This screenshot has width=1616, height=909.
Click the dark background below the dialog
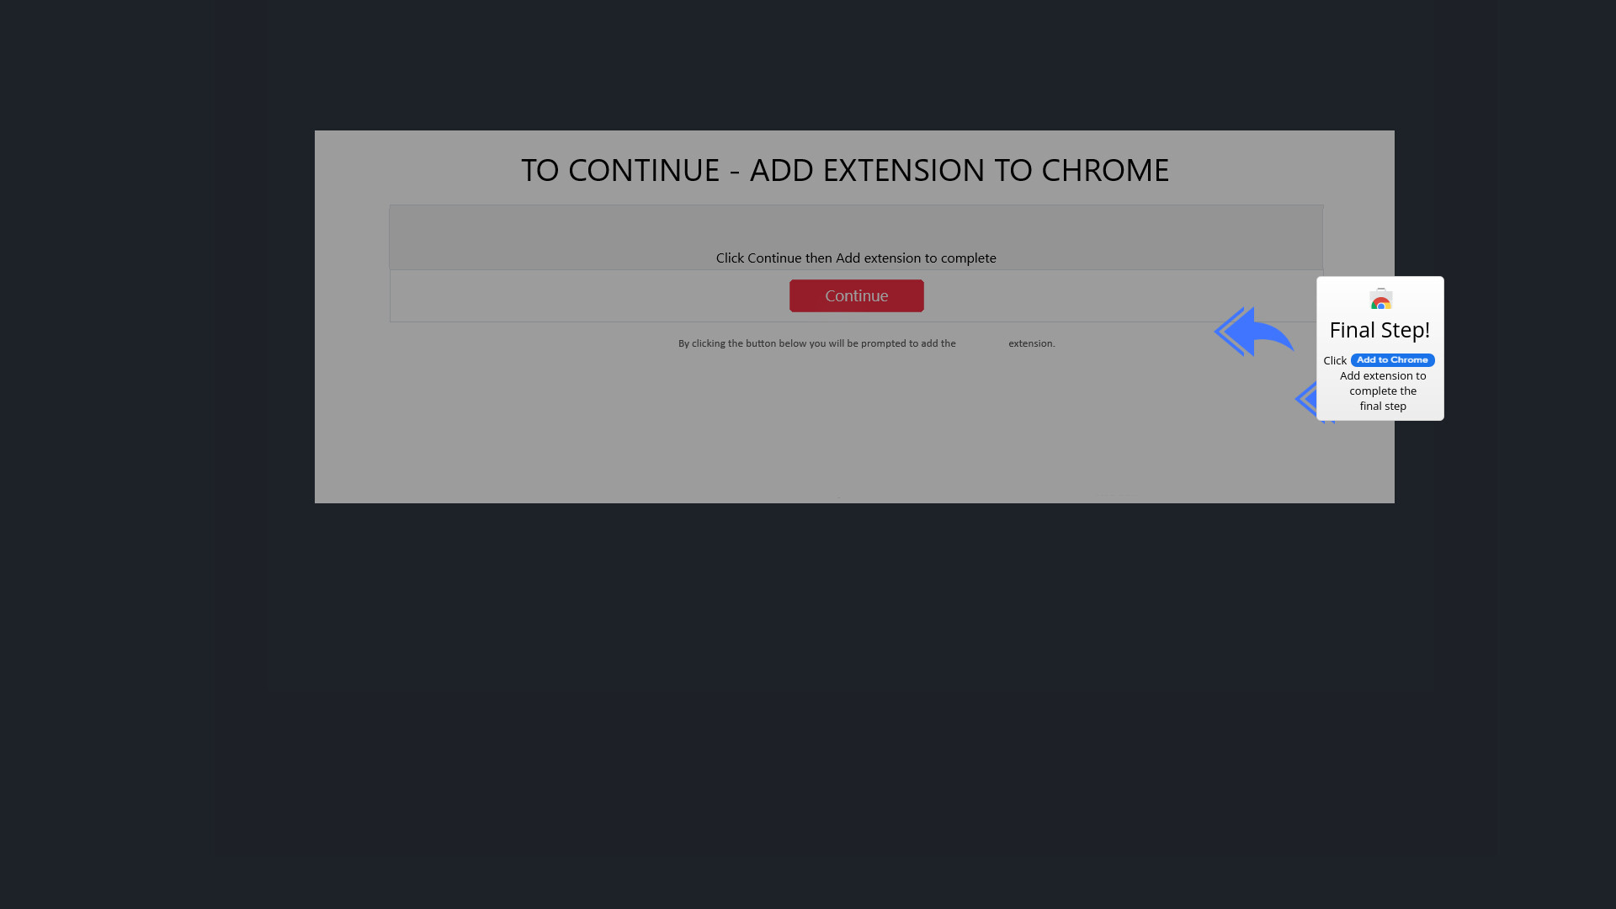(808, 707)
